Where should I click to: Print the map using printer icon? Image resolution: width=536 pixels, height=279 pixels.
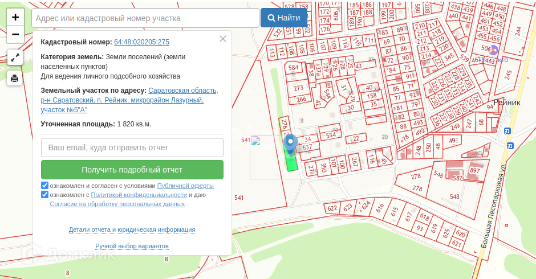(x=15, y=78)
